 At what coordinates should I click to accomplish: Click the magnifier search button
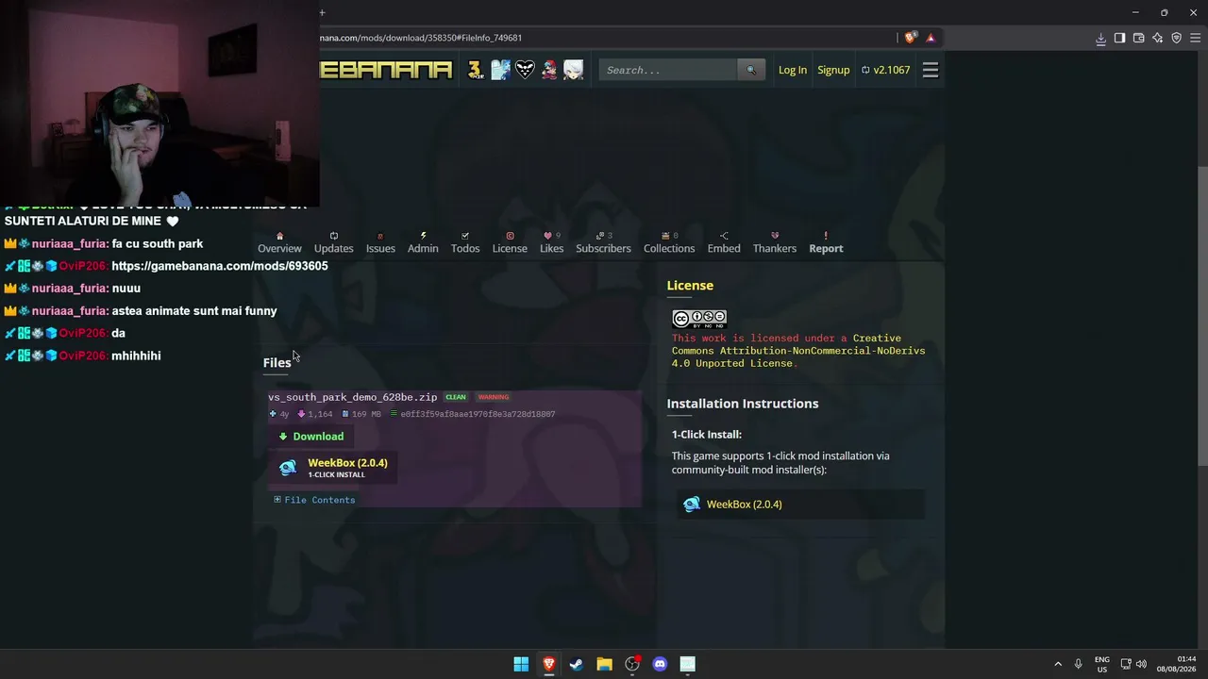[x=751, y=70]
